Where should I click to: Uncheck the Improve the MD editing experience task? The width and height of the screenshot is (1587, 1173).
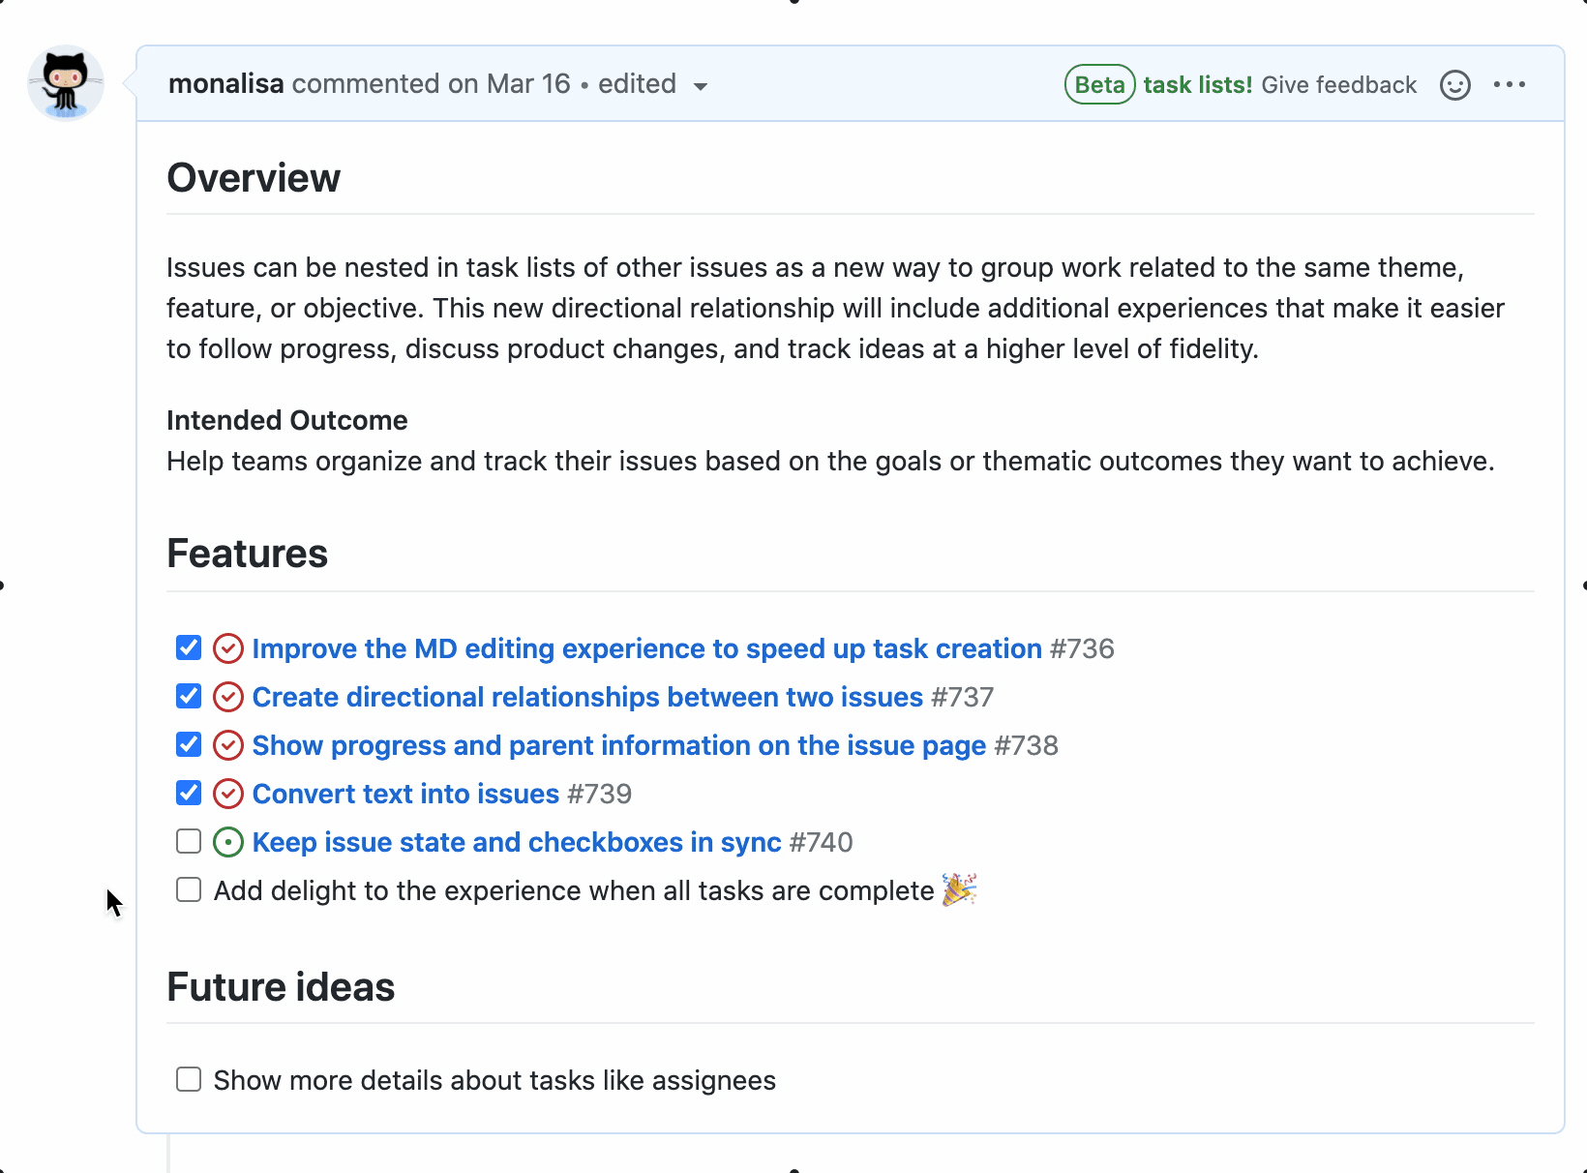[189, 647]
